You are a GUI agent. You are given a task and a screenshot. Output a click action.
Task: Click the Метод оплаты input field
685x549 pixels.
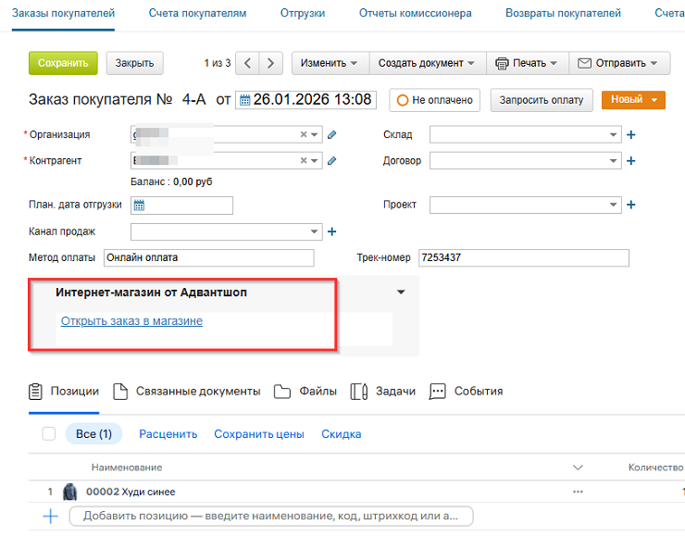coord(209,257)
